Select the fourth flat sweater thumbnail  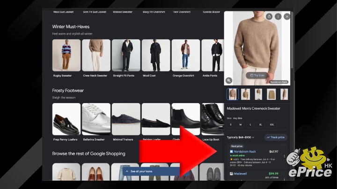(x=271, y=94)
